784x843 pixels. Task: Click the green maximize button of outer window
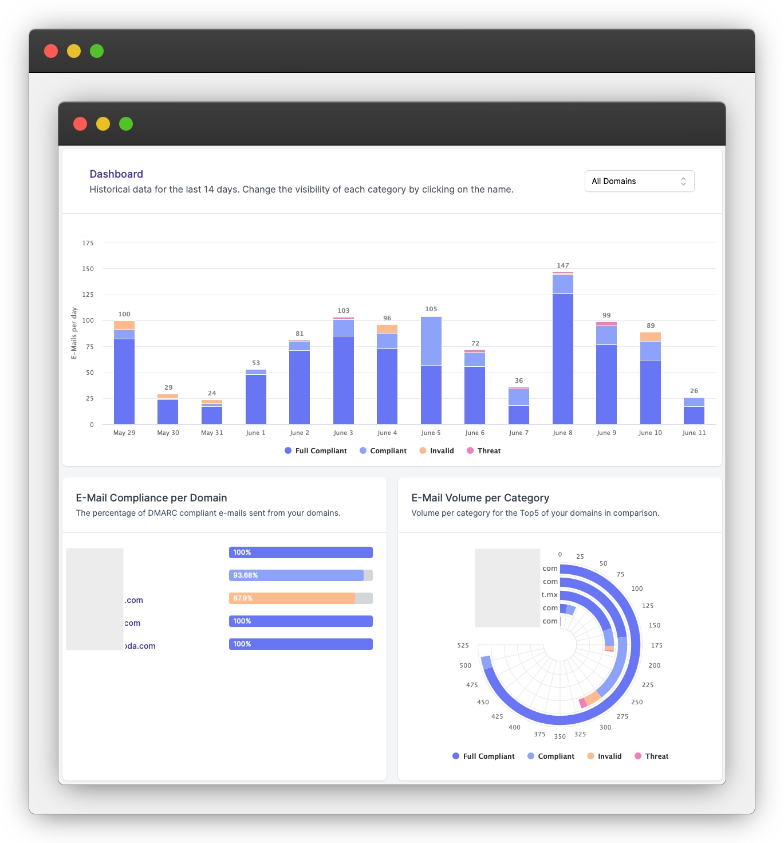pyautogui.click(x=97, y=51)
